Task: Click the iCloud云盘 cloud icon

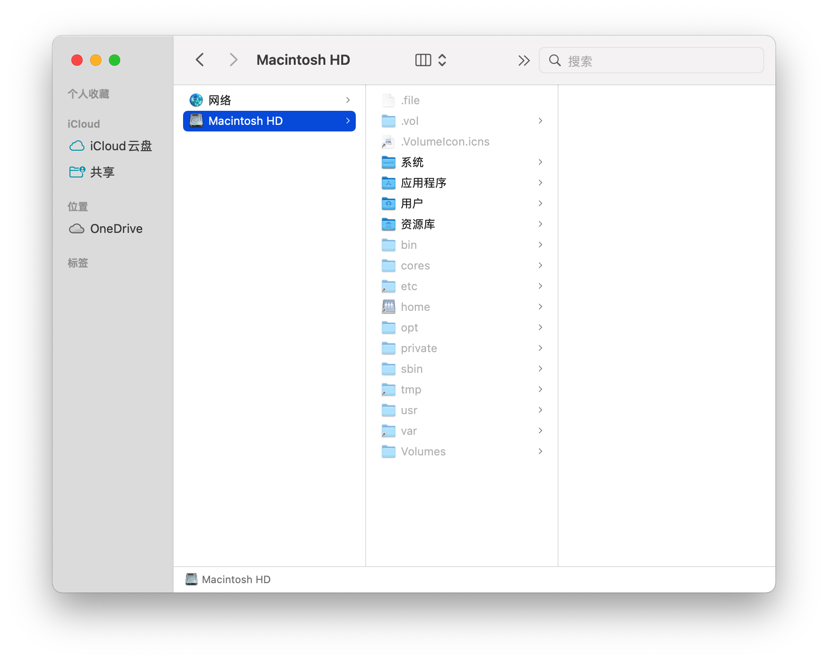Action: click(77, 146)
